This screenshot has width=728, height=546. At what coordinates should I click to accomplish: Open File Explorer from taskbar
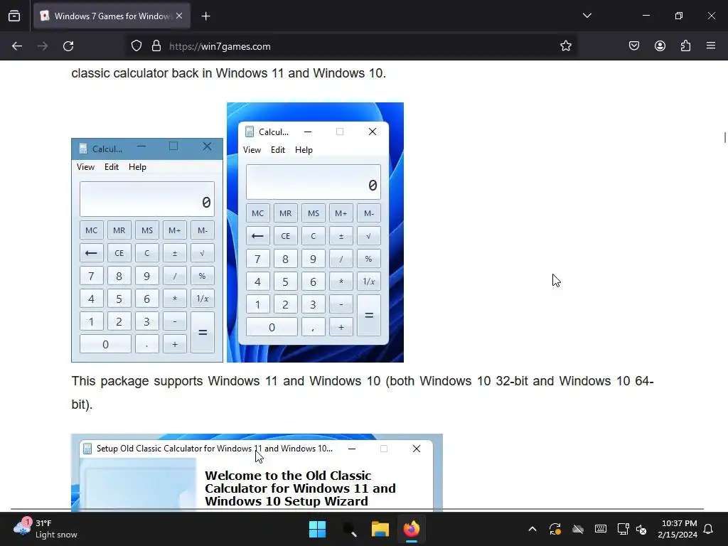tap(380, 529)
